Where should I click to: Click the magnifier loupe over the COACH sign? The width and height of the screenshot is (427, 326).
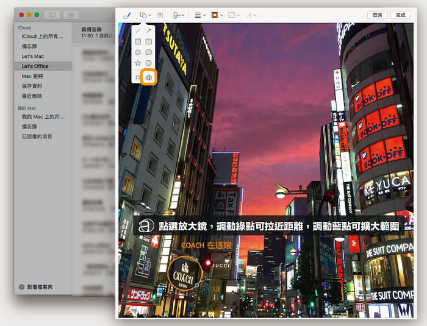[185, 273]
